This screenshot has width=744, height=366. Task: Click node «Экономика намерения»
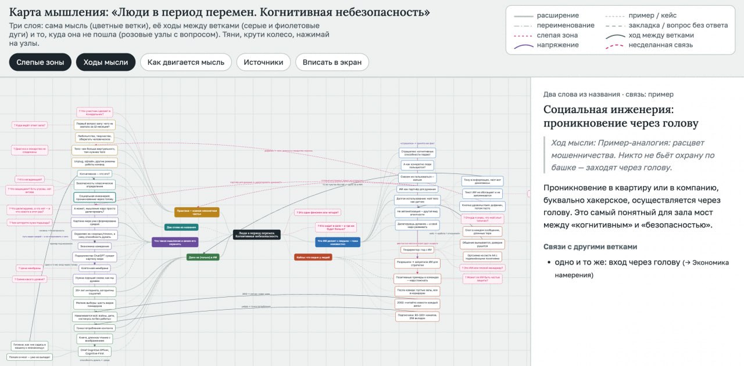pos(95,246)
